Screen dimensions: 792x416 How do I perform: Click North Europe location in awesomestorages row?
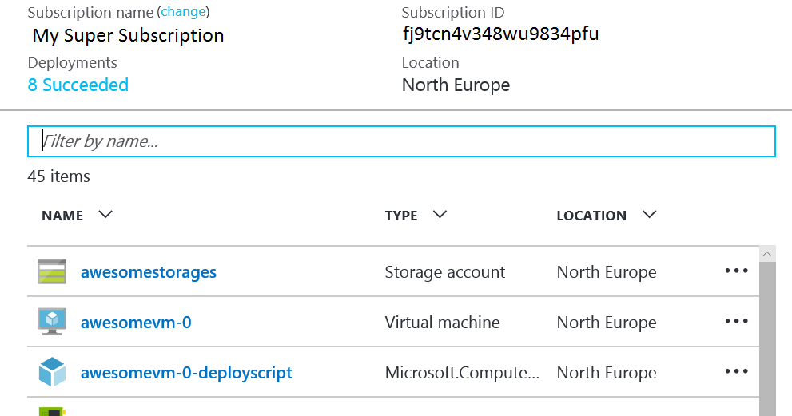[607, 272]
